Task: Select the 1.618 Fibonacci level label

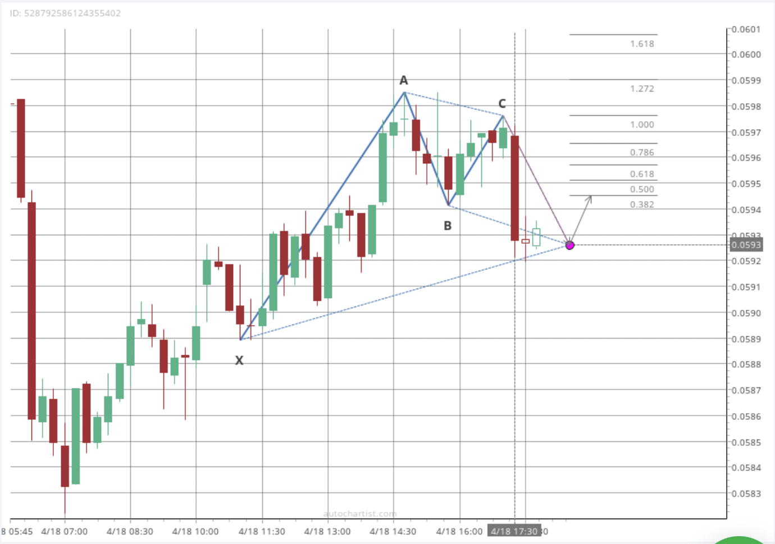Action: pos(642,44)
